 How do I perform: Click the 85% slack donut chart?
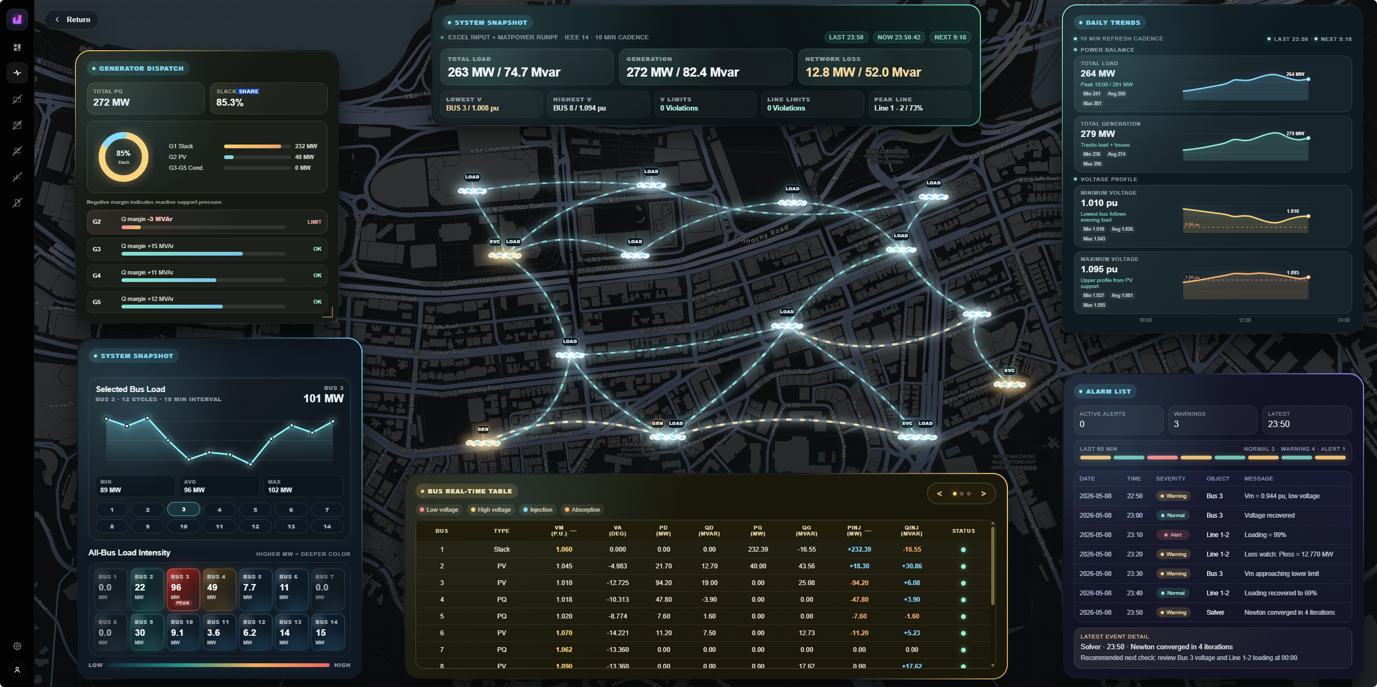coord(124,157)
